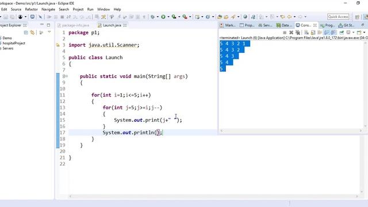Switch to the Servers view tab
The width and height of the screenshot is (368, 207).
(265, 25)
